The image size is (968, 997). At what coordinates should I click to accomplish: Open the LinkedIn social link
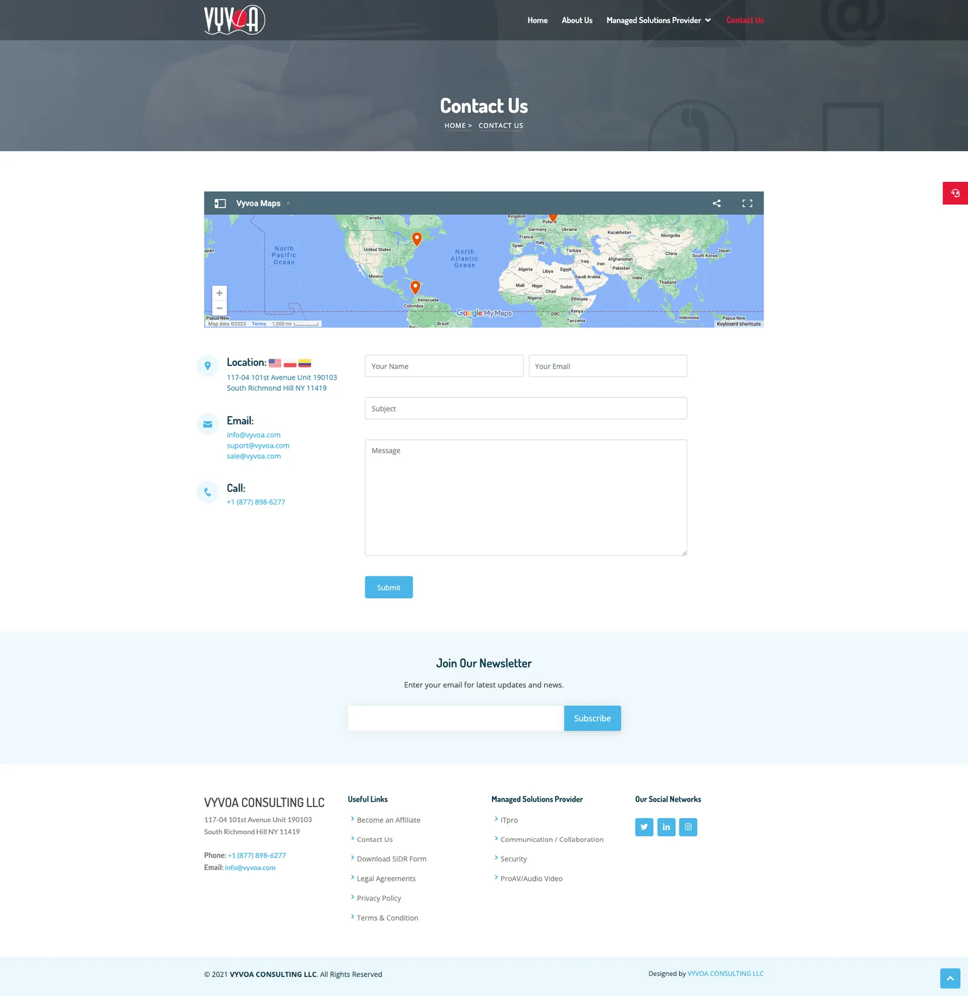click(666, 827)
